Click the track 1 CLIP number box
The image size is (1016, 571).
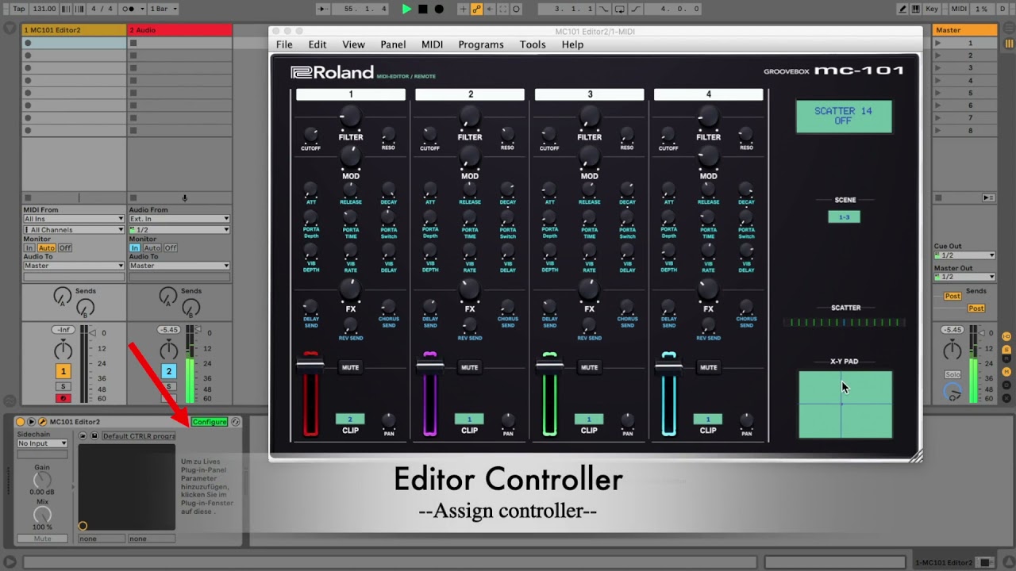click(350, 419)
